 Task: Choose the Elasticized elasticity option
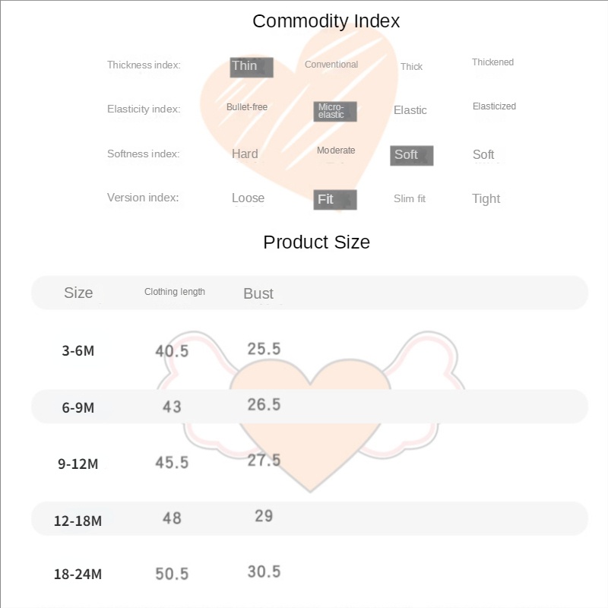(494, 106)
